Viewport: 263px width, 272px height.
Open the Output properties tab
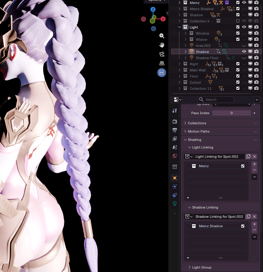coord(175,130)
